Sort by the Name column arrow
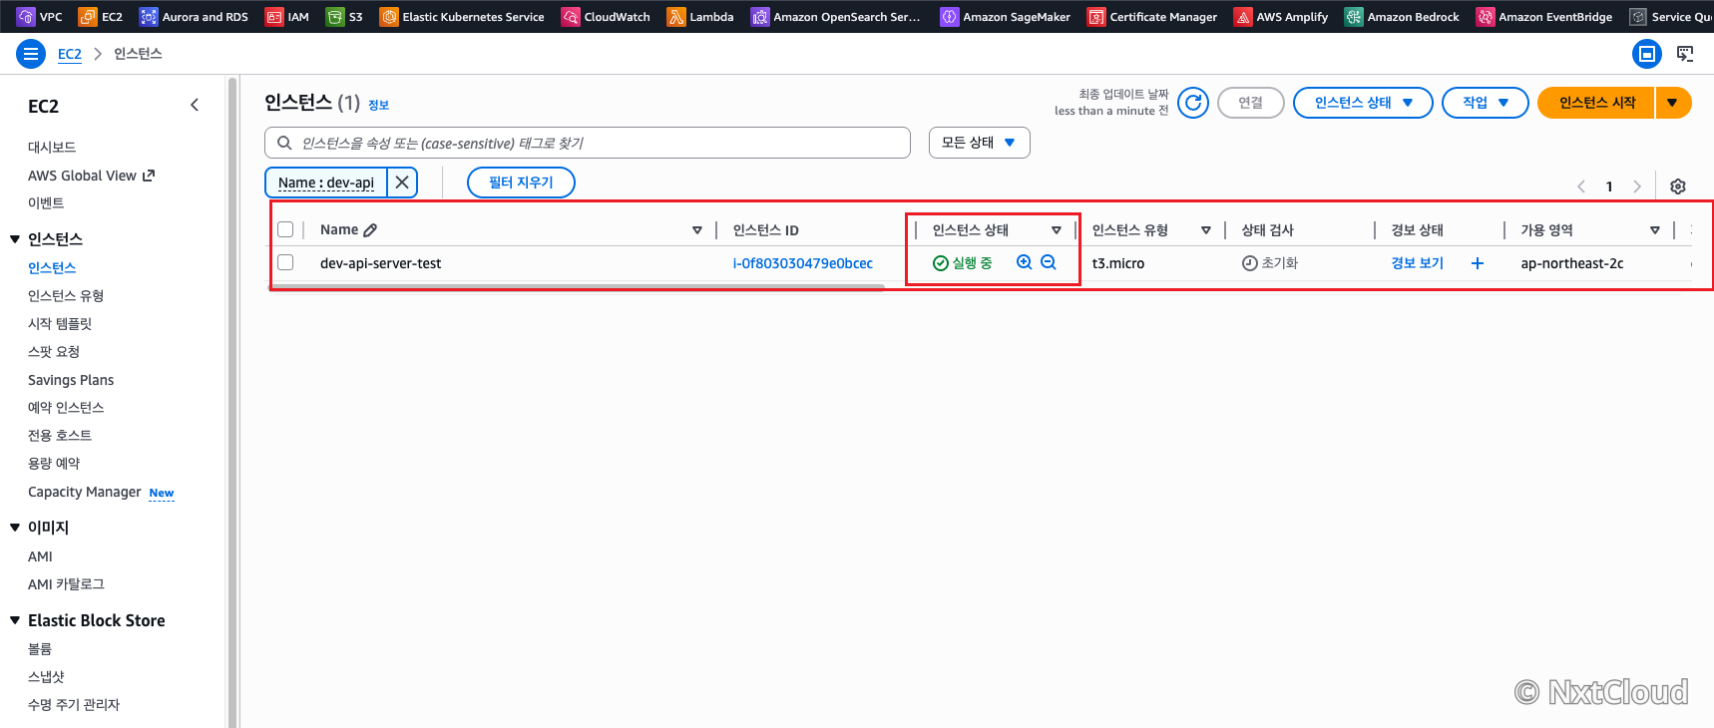1714x728 pixels. tap(697, 230)
